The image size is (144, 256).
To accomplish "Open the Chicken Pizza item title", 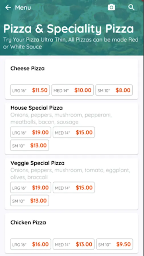I will (x=28, y=222).
